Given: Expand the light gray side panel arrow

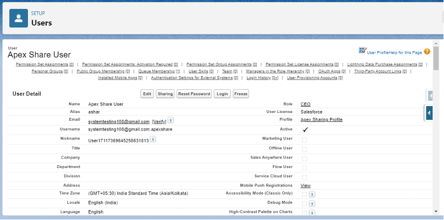Looking at the screenshot, I should 430,96.
